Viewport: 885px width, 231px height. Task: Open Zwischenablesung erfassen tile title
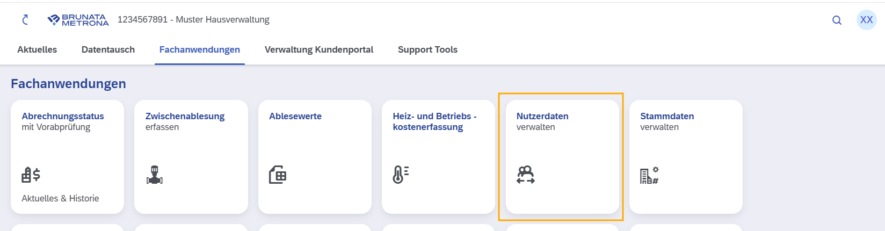tap(185, 121)
